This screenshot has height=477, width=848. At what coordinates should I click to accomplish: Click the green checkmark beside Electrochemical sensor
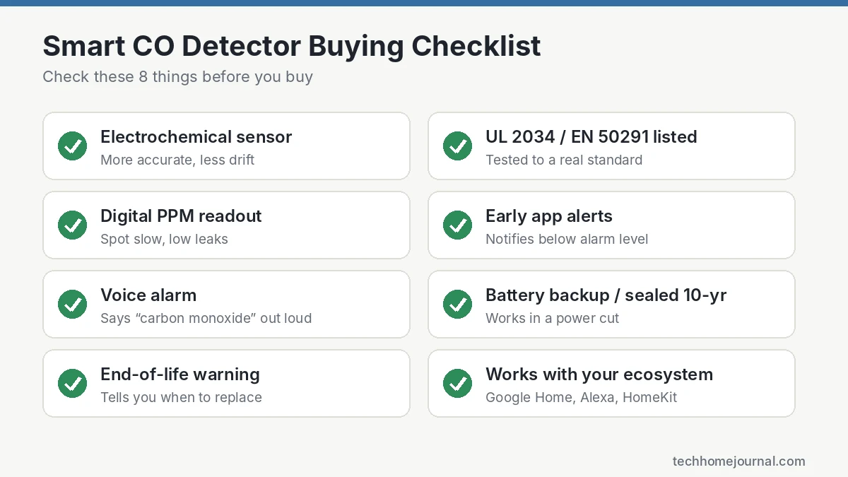tap(72, 146)
